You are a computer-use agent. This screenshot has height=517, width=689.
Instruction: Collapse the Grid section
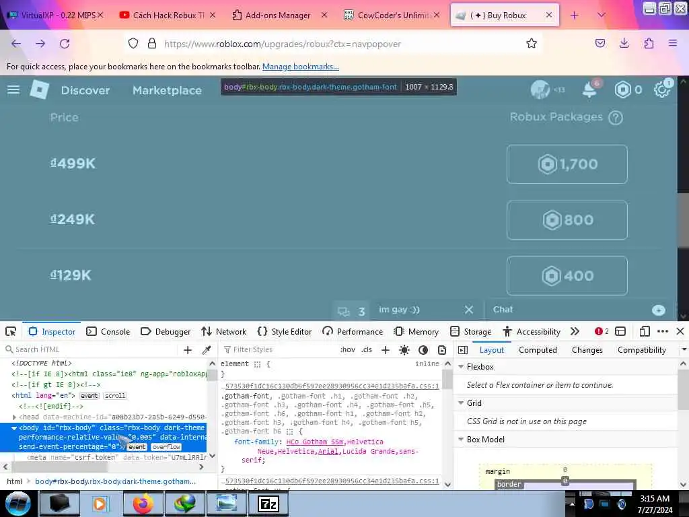(461, 403)
